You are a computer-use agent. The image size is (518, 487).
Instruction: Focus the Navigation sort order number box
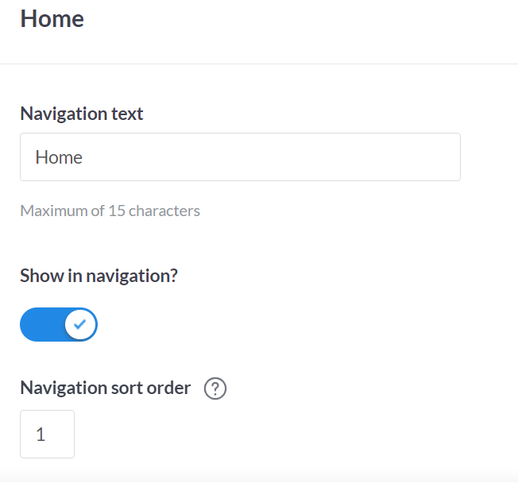pos(47,434)
